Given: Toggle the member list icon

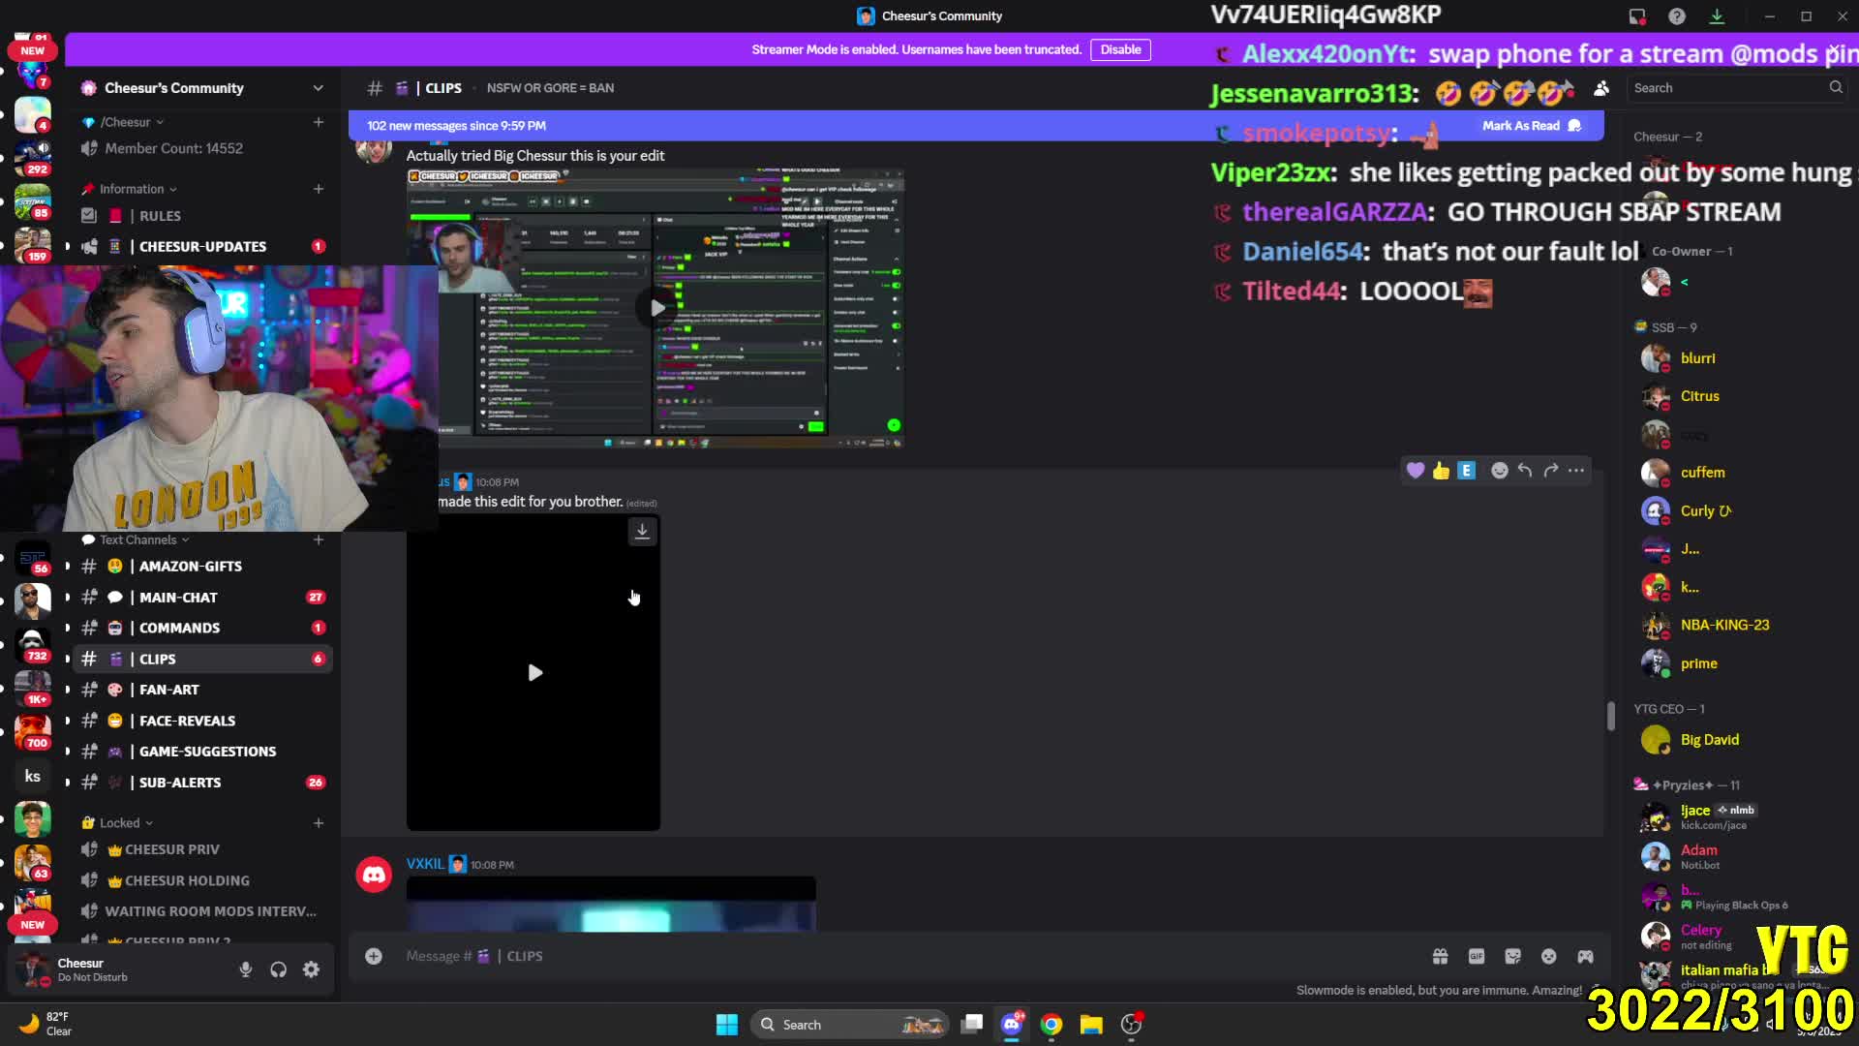Looking at the screenshot, I should 1601,88.
